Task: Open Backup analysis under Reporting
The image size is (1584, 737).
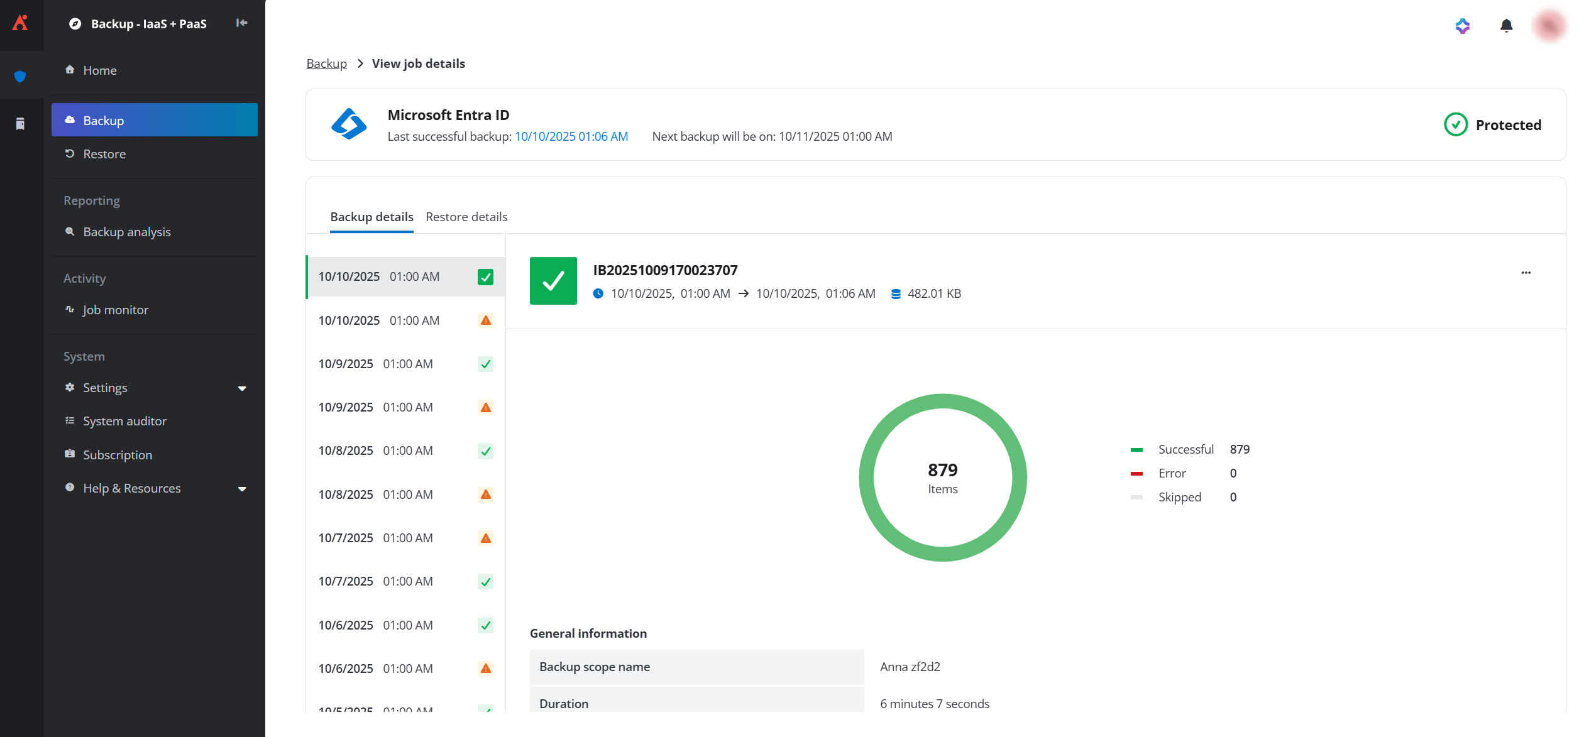Action: click(x=126, y=231)
